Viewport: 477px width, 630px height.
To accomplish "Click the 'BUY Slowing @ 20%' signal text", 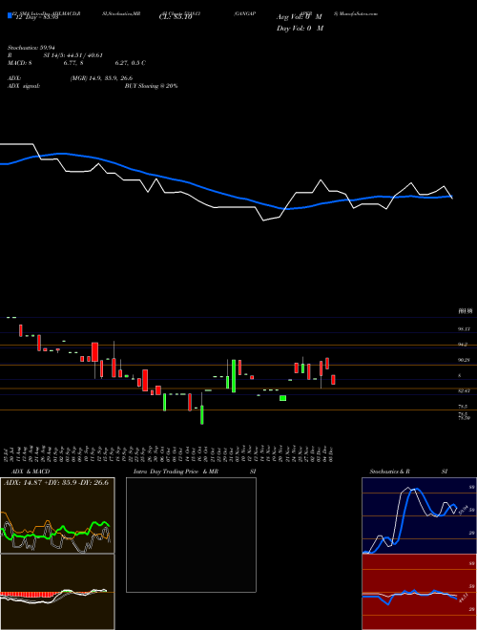I will click(x=151, y=86).
